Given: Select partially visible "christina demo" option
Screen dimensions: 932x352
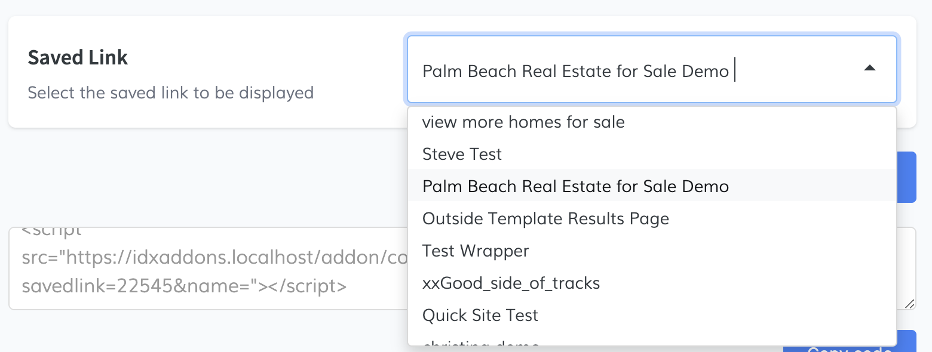Looking at the screenshot, I should pyautogui.click(x=480, y=343).
